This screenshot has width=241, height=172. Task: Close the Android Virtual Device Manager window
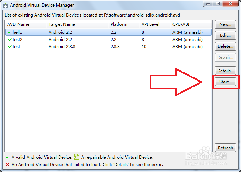tap(230, 4)
